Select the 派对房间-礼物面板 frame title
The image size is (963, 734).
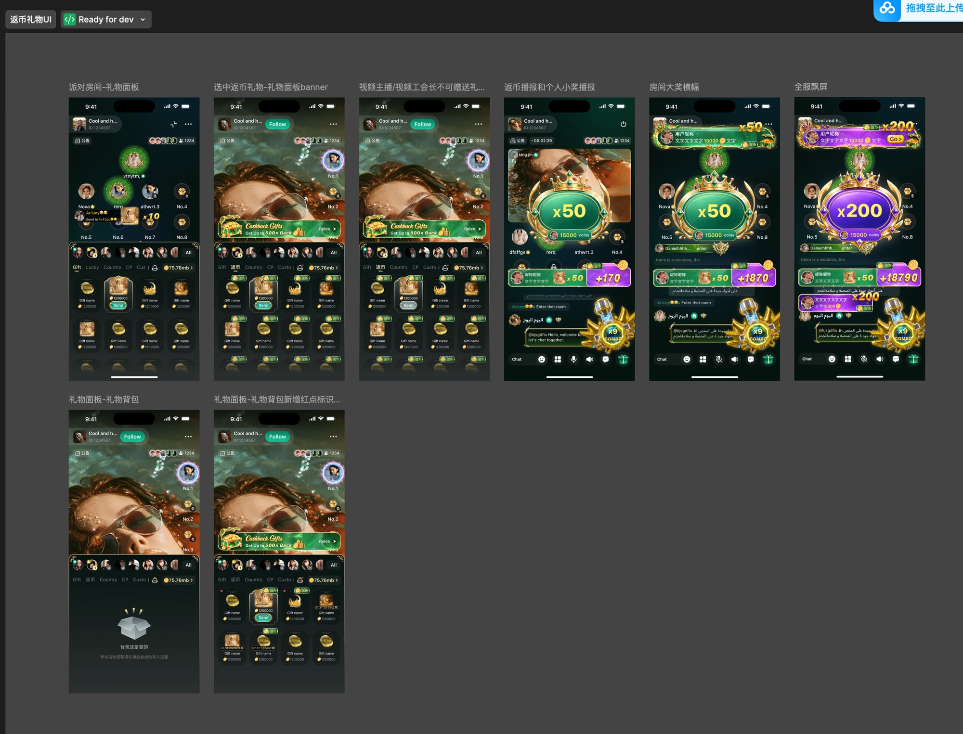pyautogui.click(x=104, y=87)
